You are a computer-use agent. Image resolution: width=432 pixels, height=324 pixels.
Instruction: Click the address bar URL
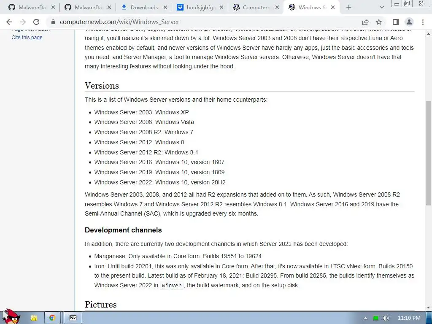point(119,22)
